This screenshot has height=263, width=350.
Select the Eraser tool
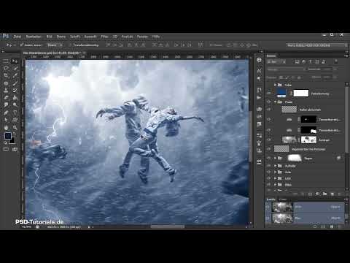click(x=6, y=98)
